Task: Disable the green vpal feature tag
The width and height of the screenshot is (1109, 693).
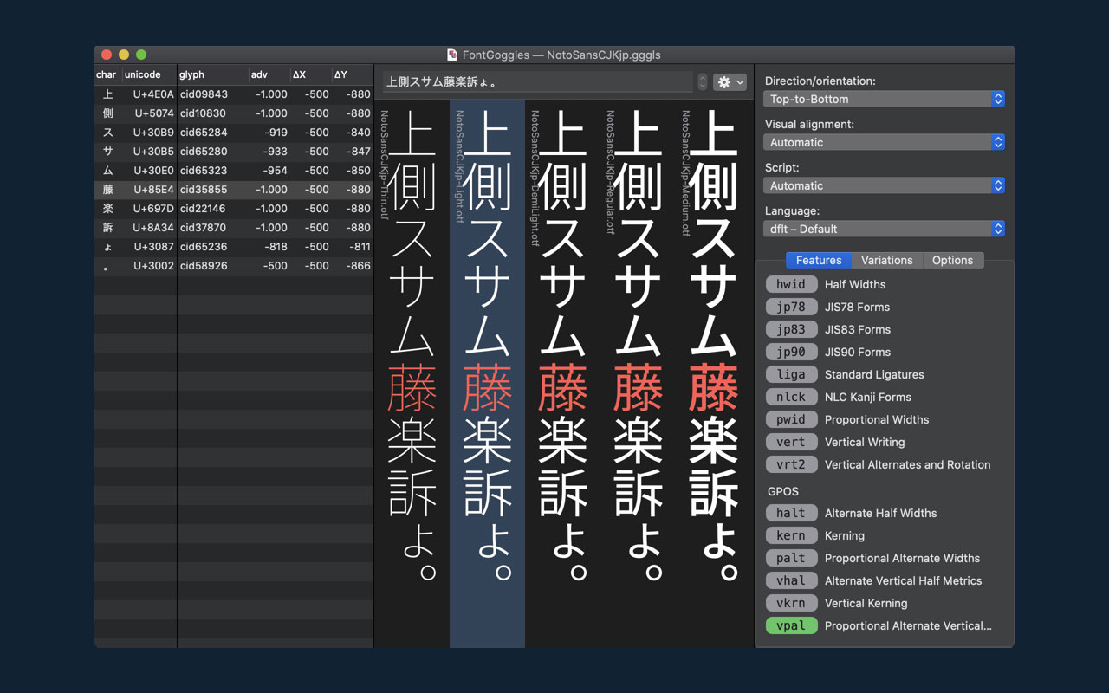Action: 791,625
